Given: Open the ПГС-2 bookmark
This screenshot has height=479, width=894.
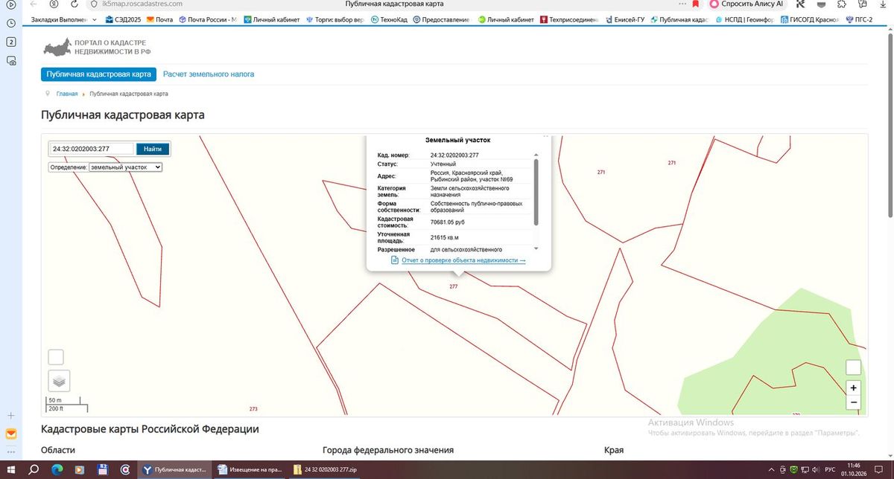Looking at the screenshot, I should 858,19.
